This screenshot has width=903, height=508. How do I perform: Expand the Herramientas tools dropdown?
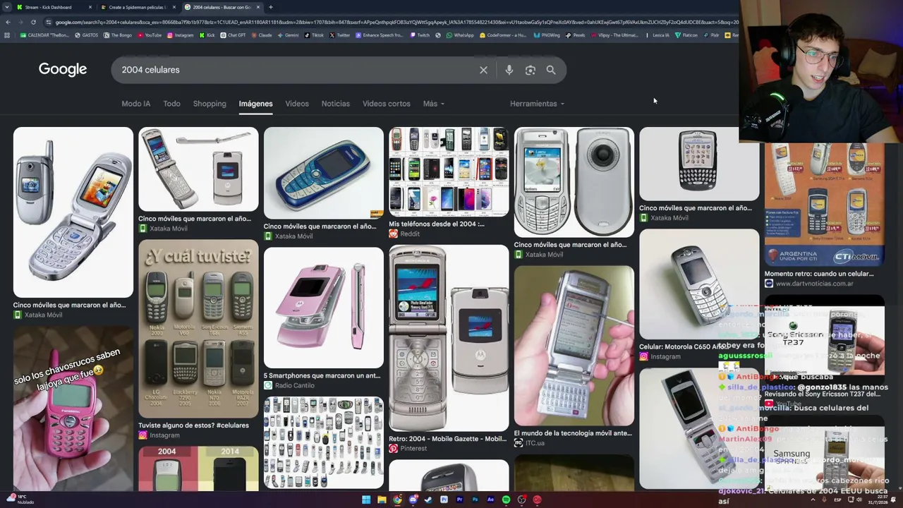(x=537, y=104)
